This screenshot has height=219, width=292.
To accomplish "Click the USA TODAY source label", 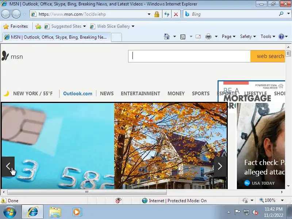I will click(x=263, y=183).
